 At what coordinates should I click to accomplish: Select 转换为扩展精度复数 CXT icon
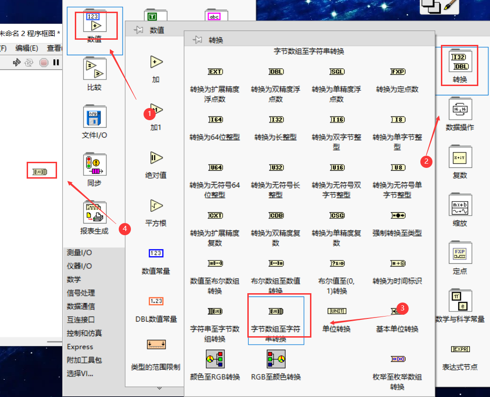pyautogui.click(x=216, y=216)
